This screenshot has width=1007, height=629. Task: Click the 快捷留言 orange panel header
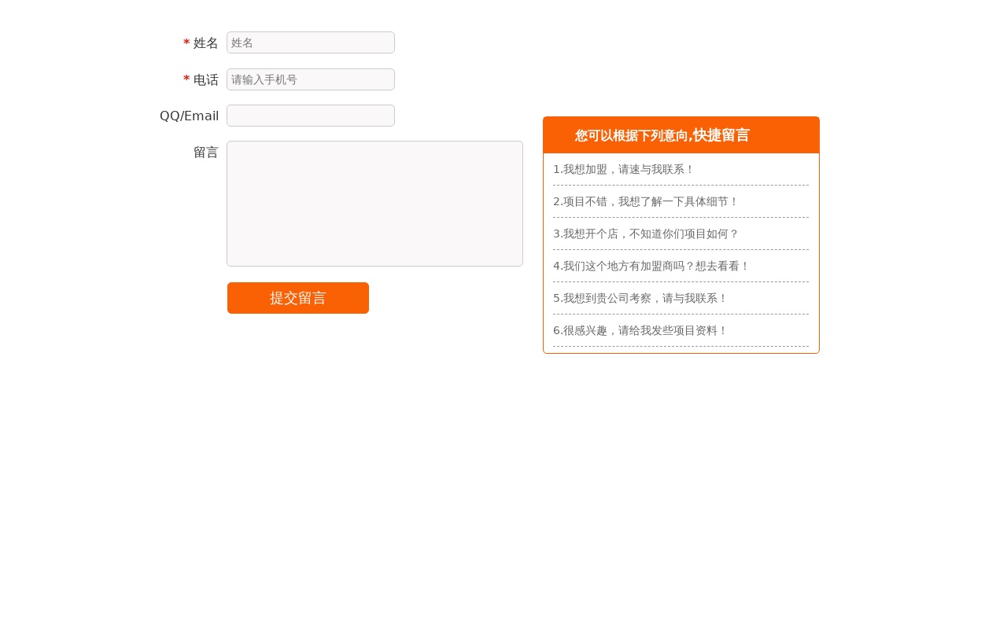[x=681, y=135]
